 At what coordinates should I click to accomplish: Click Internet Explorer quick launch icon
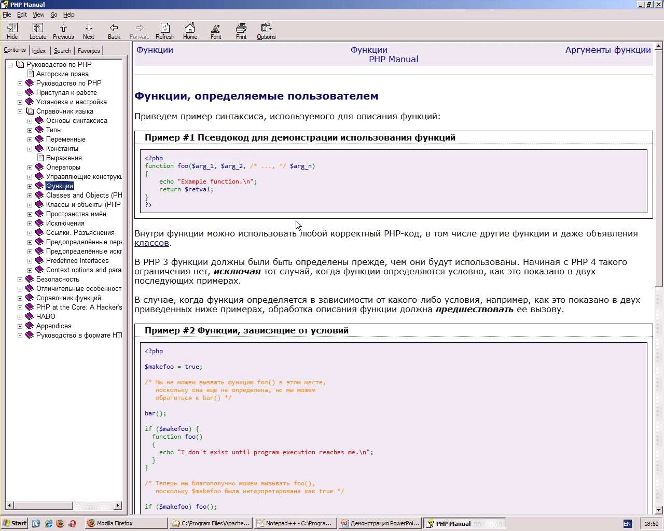pos(48,523)
